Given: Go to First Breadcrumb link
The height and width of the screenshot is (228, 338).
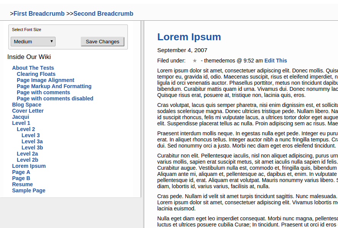Looking at the screenshot, I should point(39,13).
